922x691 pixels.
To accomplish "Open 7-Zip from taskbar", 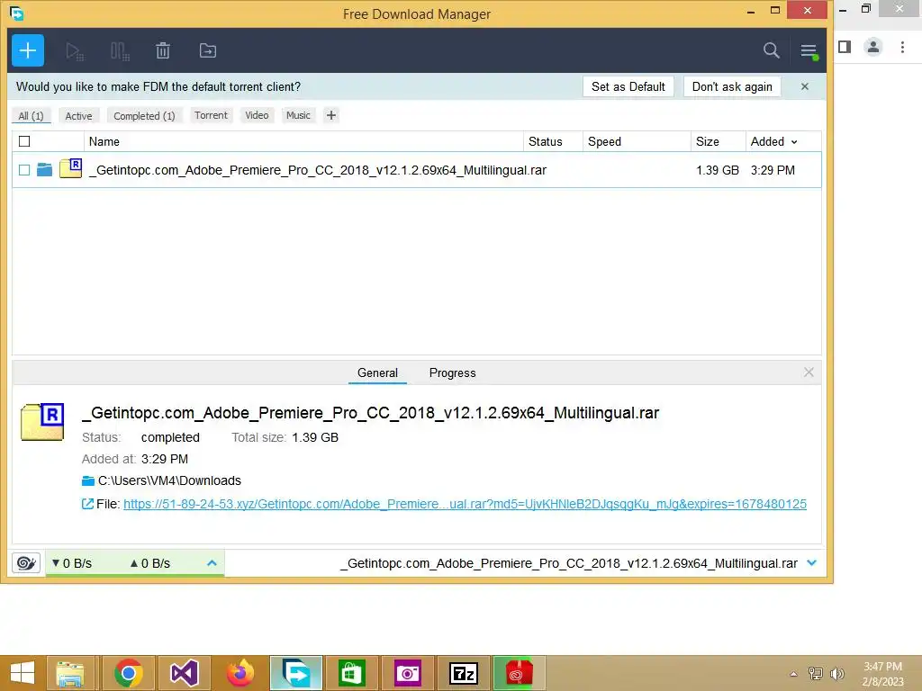I will [x=464, y=673].
